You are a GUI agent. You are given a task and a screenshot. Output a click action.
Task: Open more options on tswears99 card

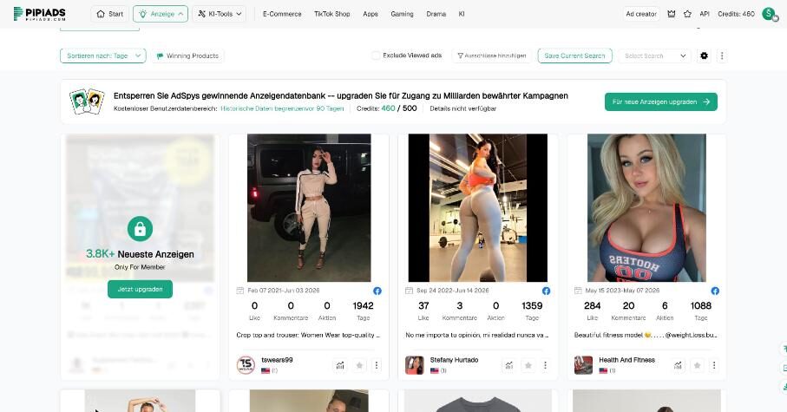[x=377, y=365]
